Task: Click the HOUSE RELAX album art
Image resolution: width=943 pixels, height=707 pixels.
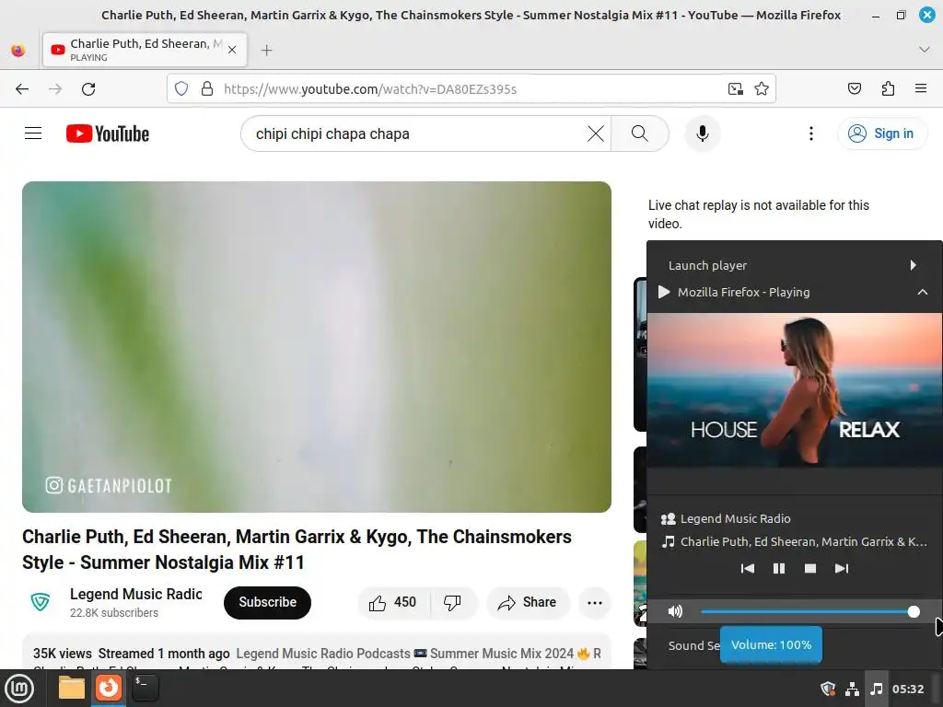Action: 795,389
